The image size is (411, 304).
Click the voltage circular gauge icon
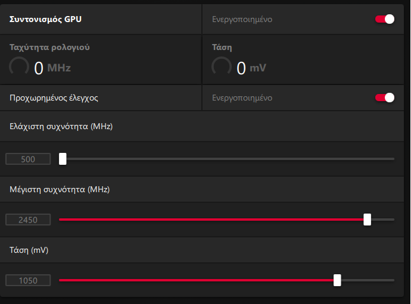click(222, 67)
